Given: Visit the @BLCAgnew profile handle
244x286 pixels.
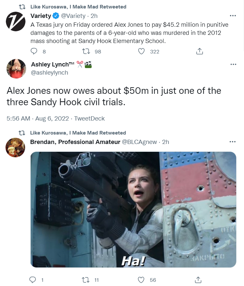Looking at the screenshot, I should pyautogui.click(x=139, y=142).
